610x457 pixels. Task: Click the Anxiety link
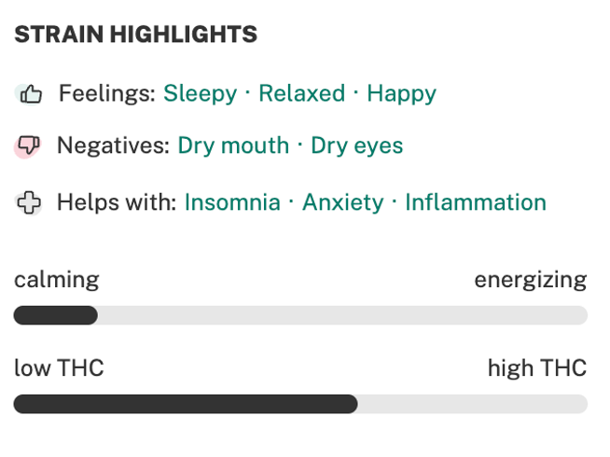click(343, 203)
